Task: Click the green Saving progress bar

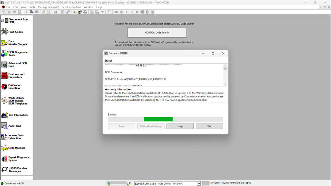Action: (x=158, y=119)
